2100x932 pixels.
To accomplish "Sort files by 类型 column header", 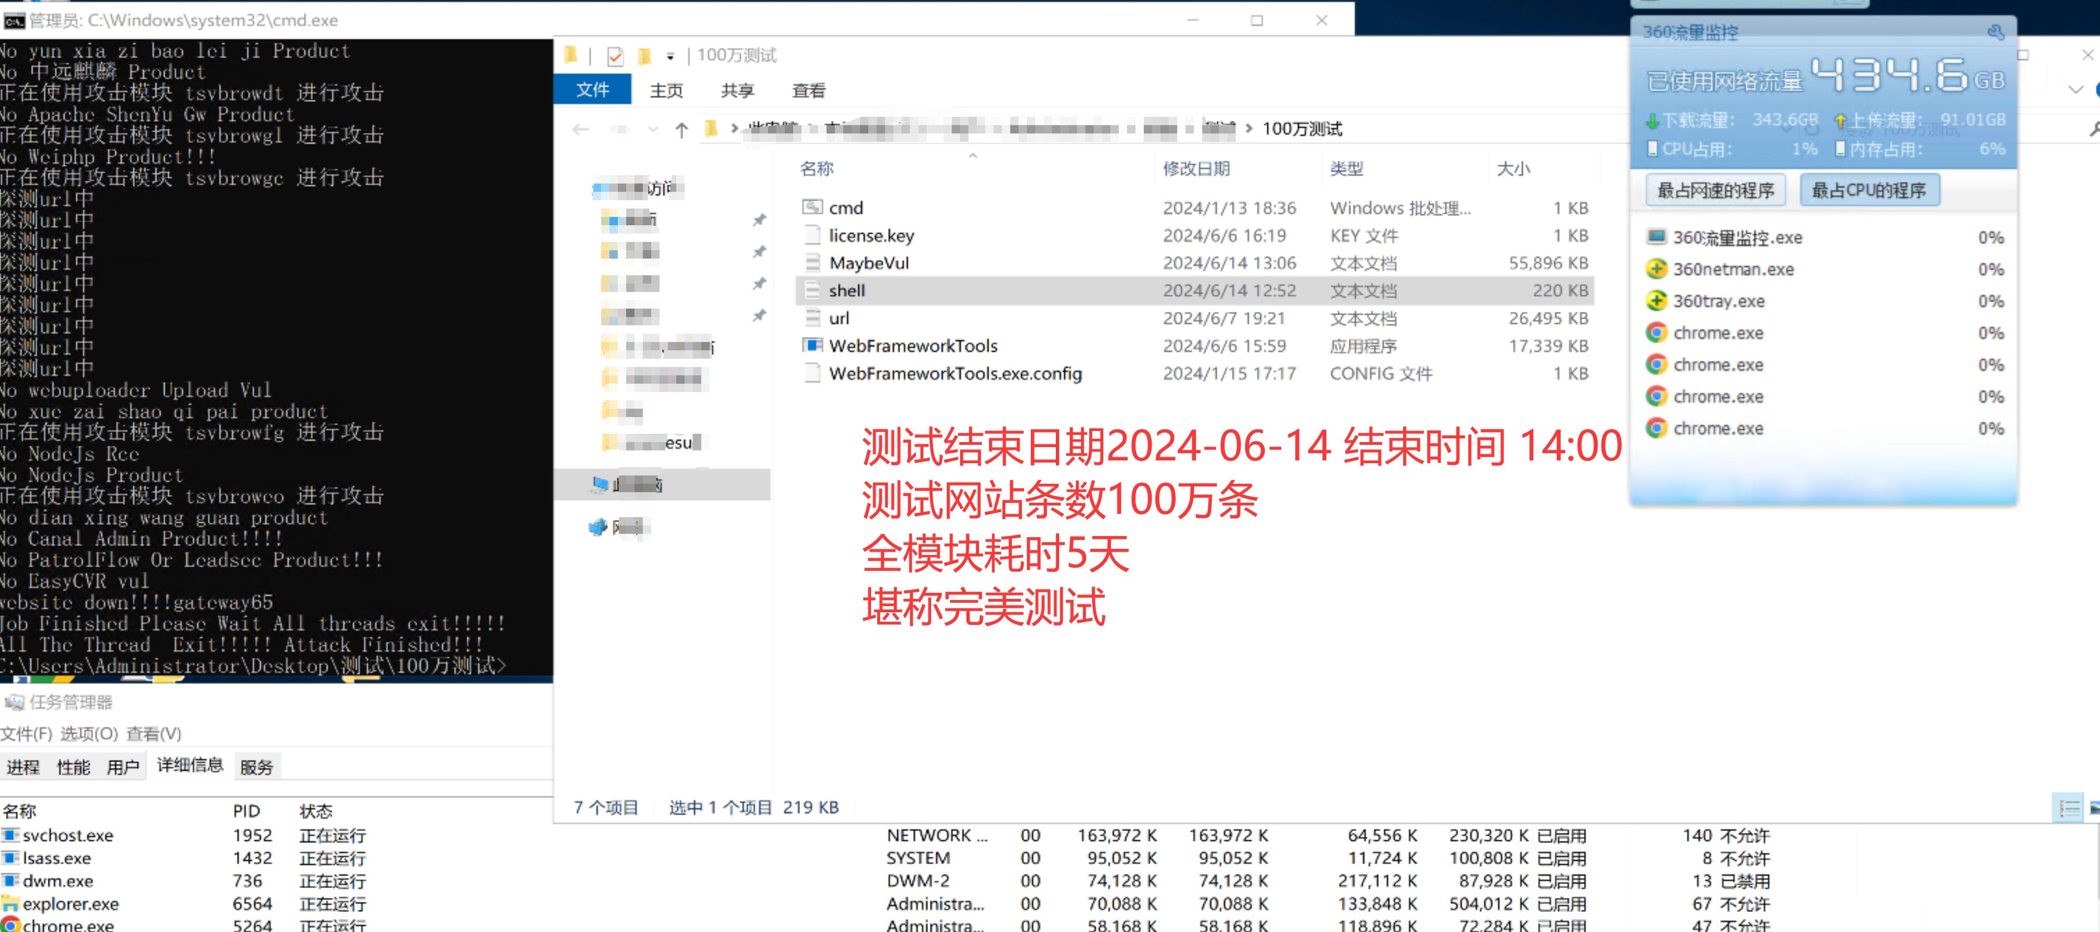I will [1346, 168].
